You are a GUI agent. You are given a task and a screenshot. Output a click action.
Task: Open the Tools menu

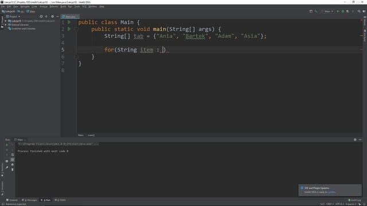77,6
